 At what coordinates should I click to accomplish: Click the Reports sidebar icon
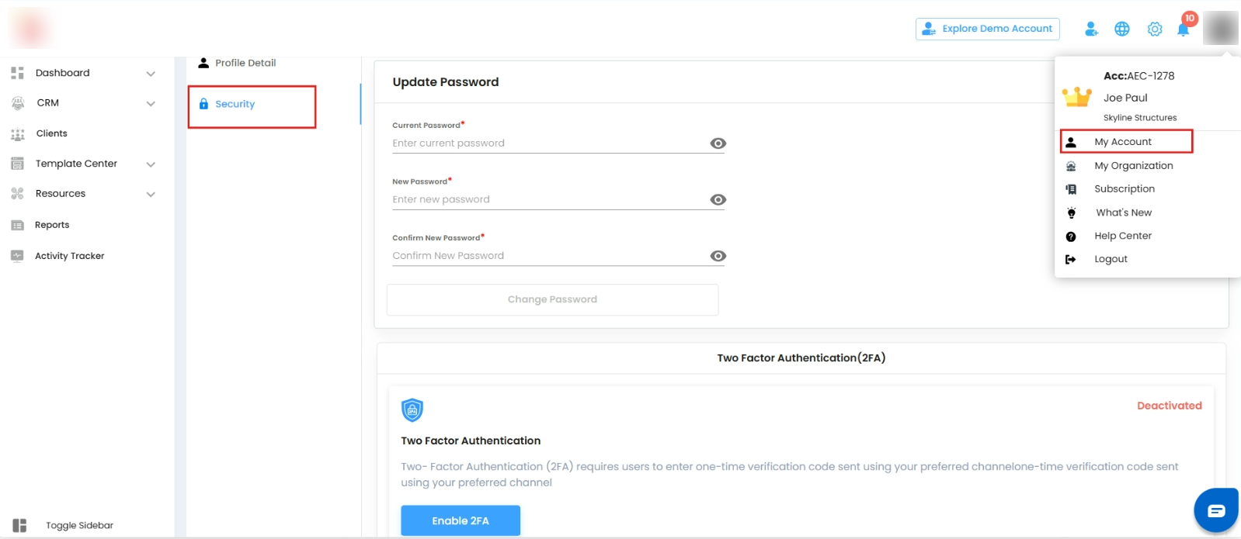17,225
